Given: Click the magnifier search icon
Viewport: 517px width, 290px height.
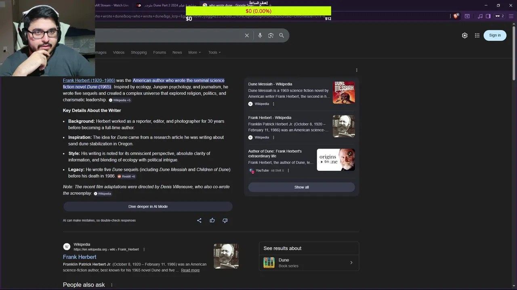Looking at the screenshot, I should coord(282,35).
